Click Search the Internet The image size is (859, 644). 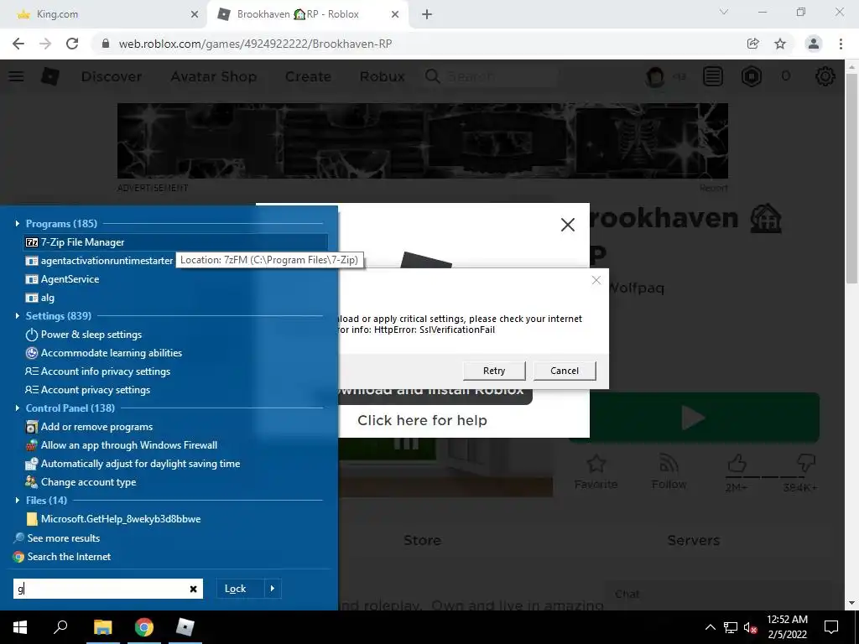pos(62,557)
